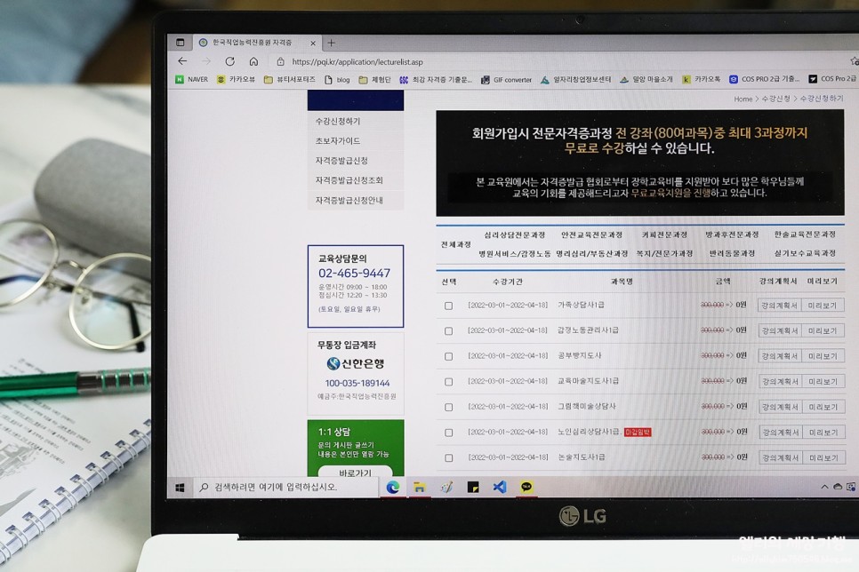
Task: Open 강의계획서 for 그림책미술상담사
Action: 780,407
